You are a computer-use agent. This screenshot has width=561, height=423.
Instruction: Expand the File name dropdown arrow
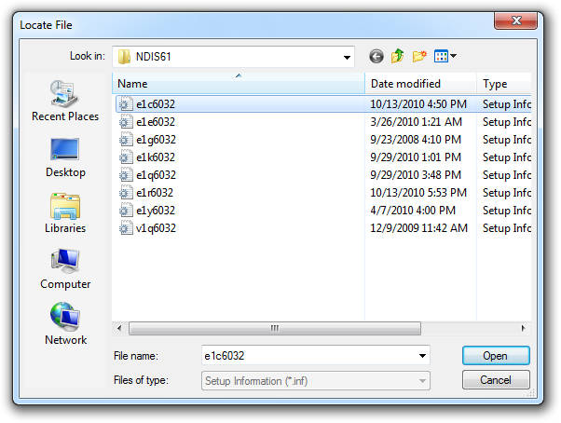pos(422,356)
